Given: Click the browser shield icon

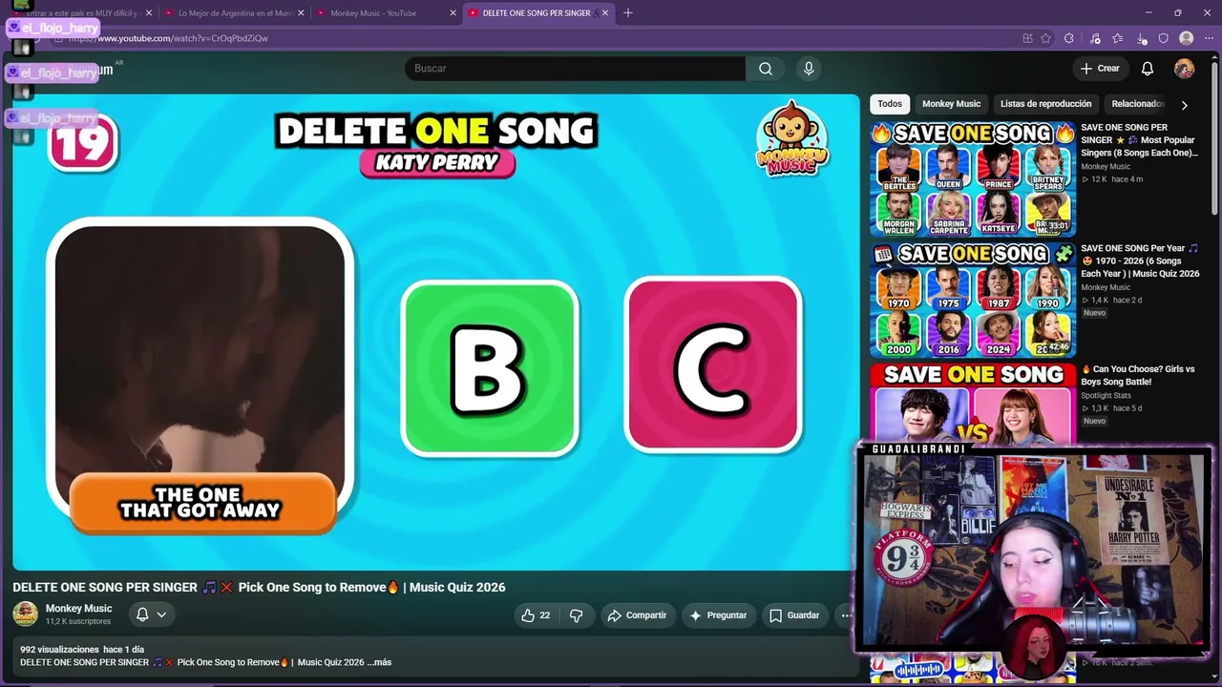Looking at the screenshot, I should tap(1163, 38).
